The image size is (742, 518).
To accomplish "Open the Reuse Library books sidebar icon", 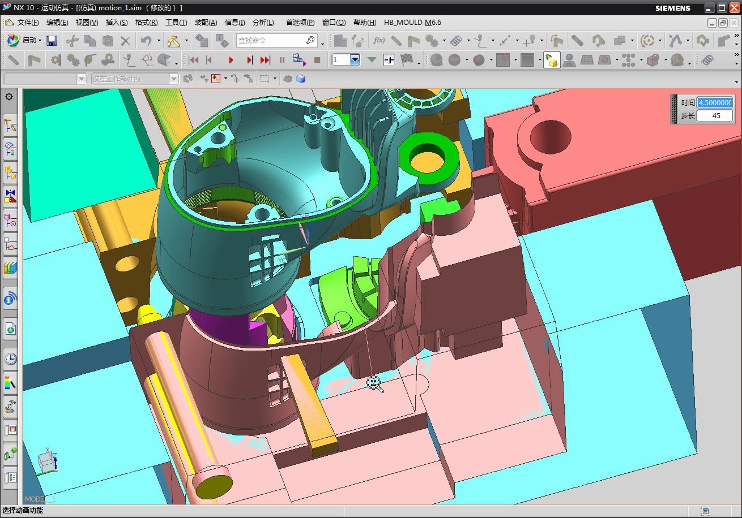I will pos(10,267).
